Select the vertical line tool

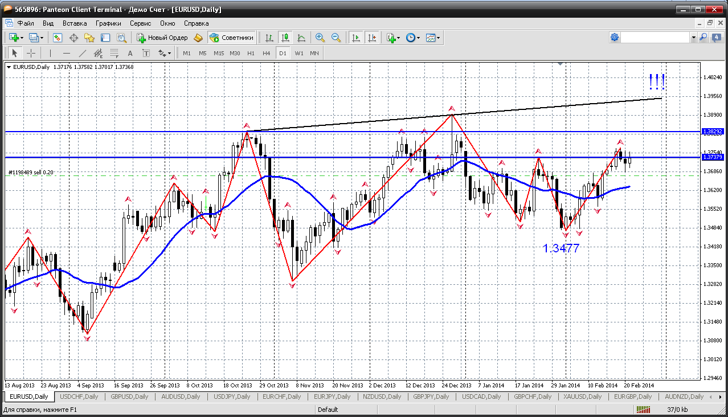pos(51,53)
